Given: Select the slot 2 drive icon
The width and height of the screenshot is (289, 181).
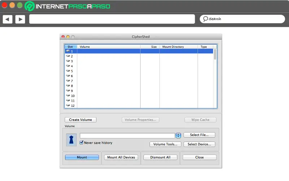Looking at the screenshot, I should click(68, 56).
